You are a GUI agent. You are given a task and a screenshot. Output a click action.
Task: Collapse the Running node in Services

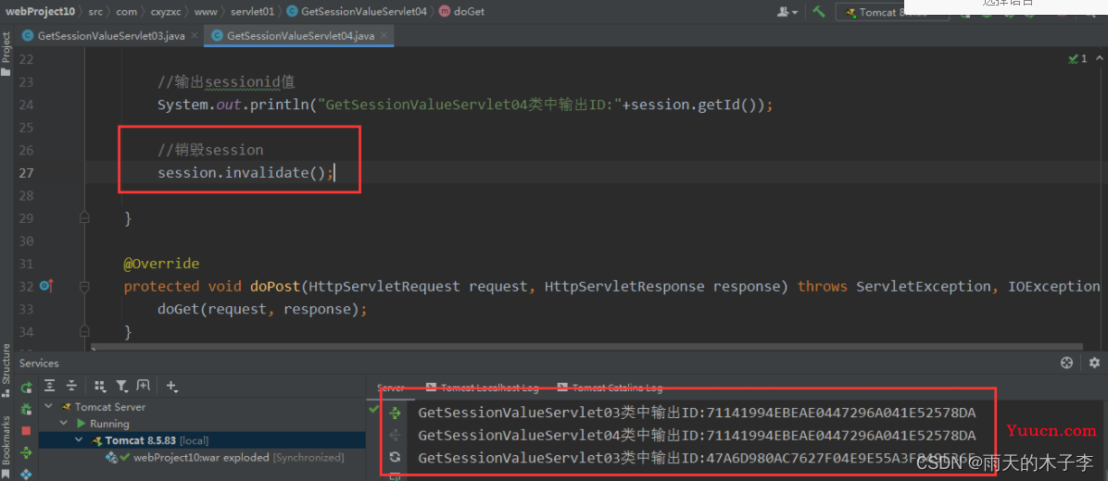tap(64, 424)
